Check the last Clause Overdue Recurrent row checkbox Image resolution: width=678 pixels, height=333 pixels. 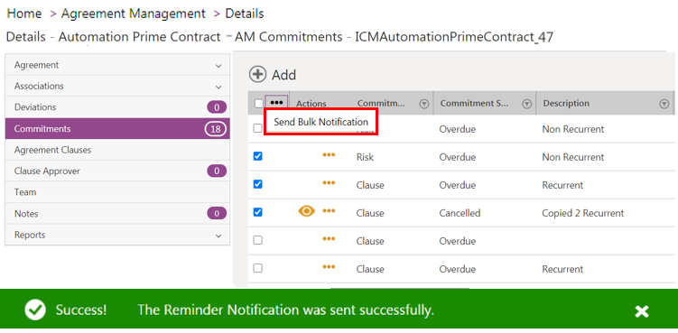(257, 268)
